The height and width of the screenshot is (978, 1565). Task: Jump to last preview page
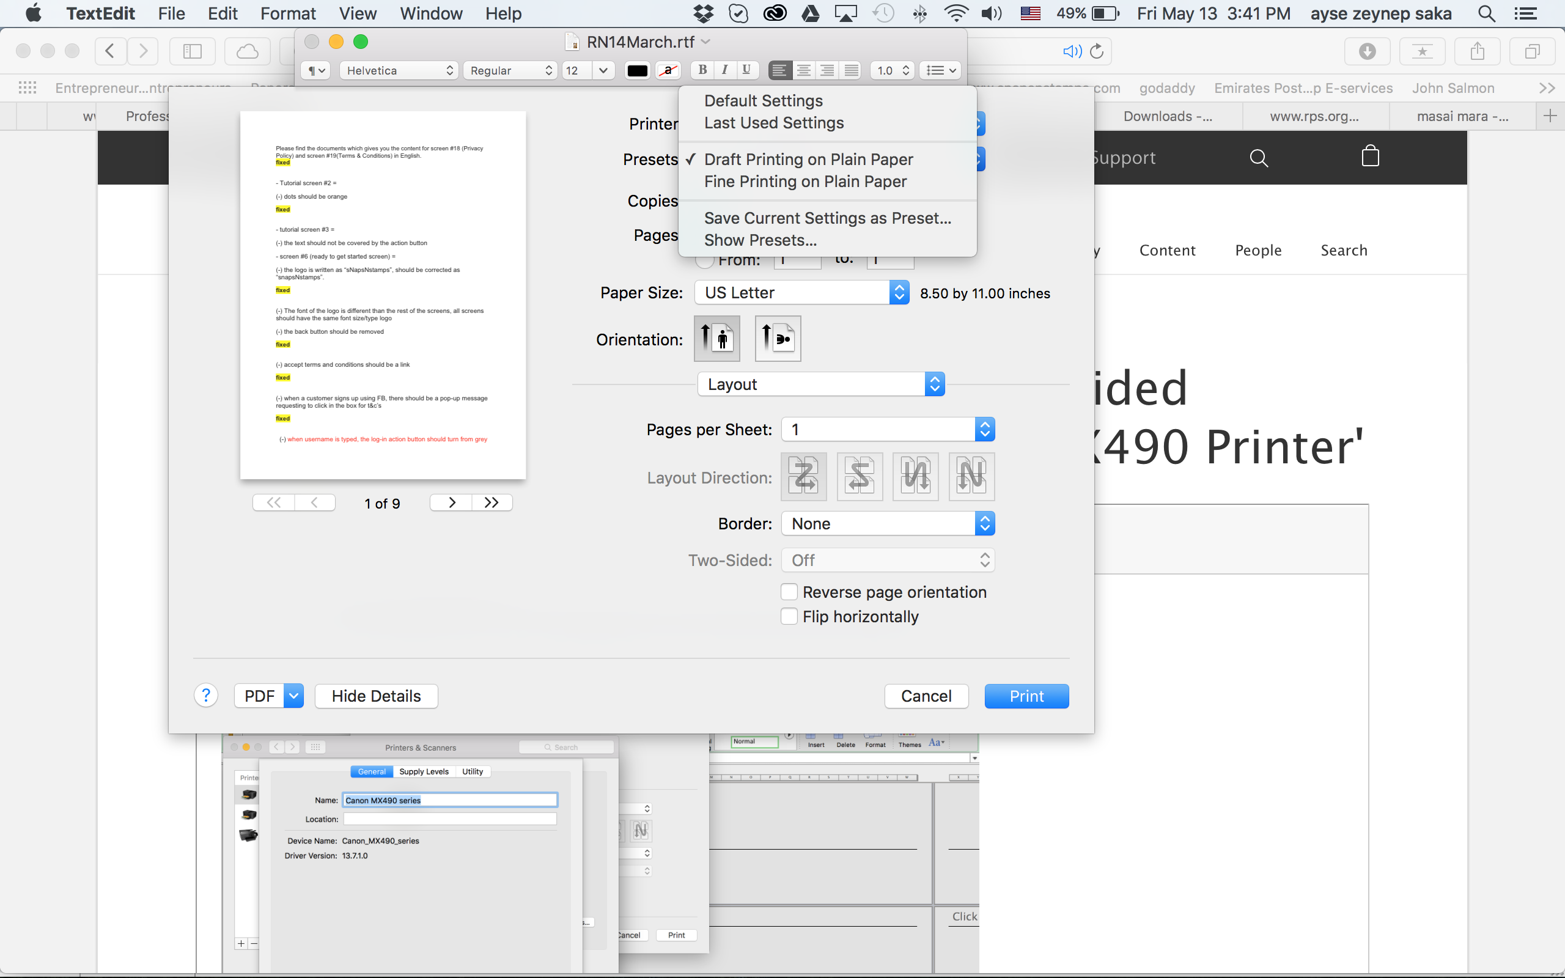coord(492,502)
